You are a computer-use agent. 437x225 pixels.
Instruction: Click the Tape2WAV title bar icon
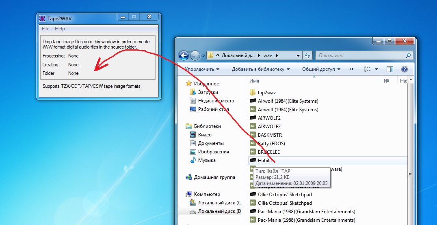pyautogui.click(x=42, y=18)
